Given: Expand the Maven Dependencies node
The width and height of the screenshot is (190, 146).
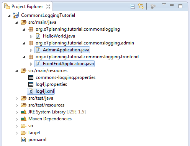Looking at the screenshot, I should [x=16, y=119].
